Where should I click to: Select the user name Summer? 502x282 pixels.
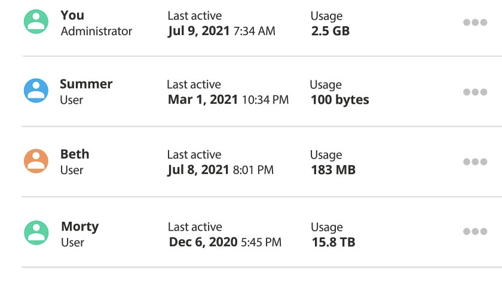[x=86, y=84]
